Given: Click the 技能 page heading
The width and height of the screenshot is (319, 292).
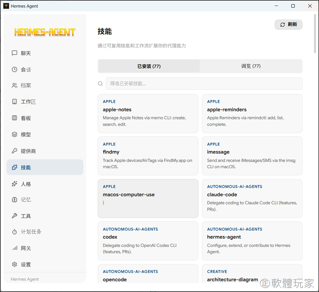Looking at the screenshot, I should pos(105,31).
